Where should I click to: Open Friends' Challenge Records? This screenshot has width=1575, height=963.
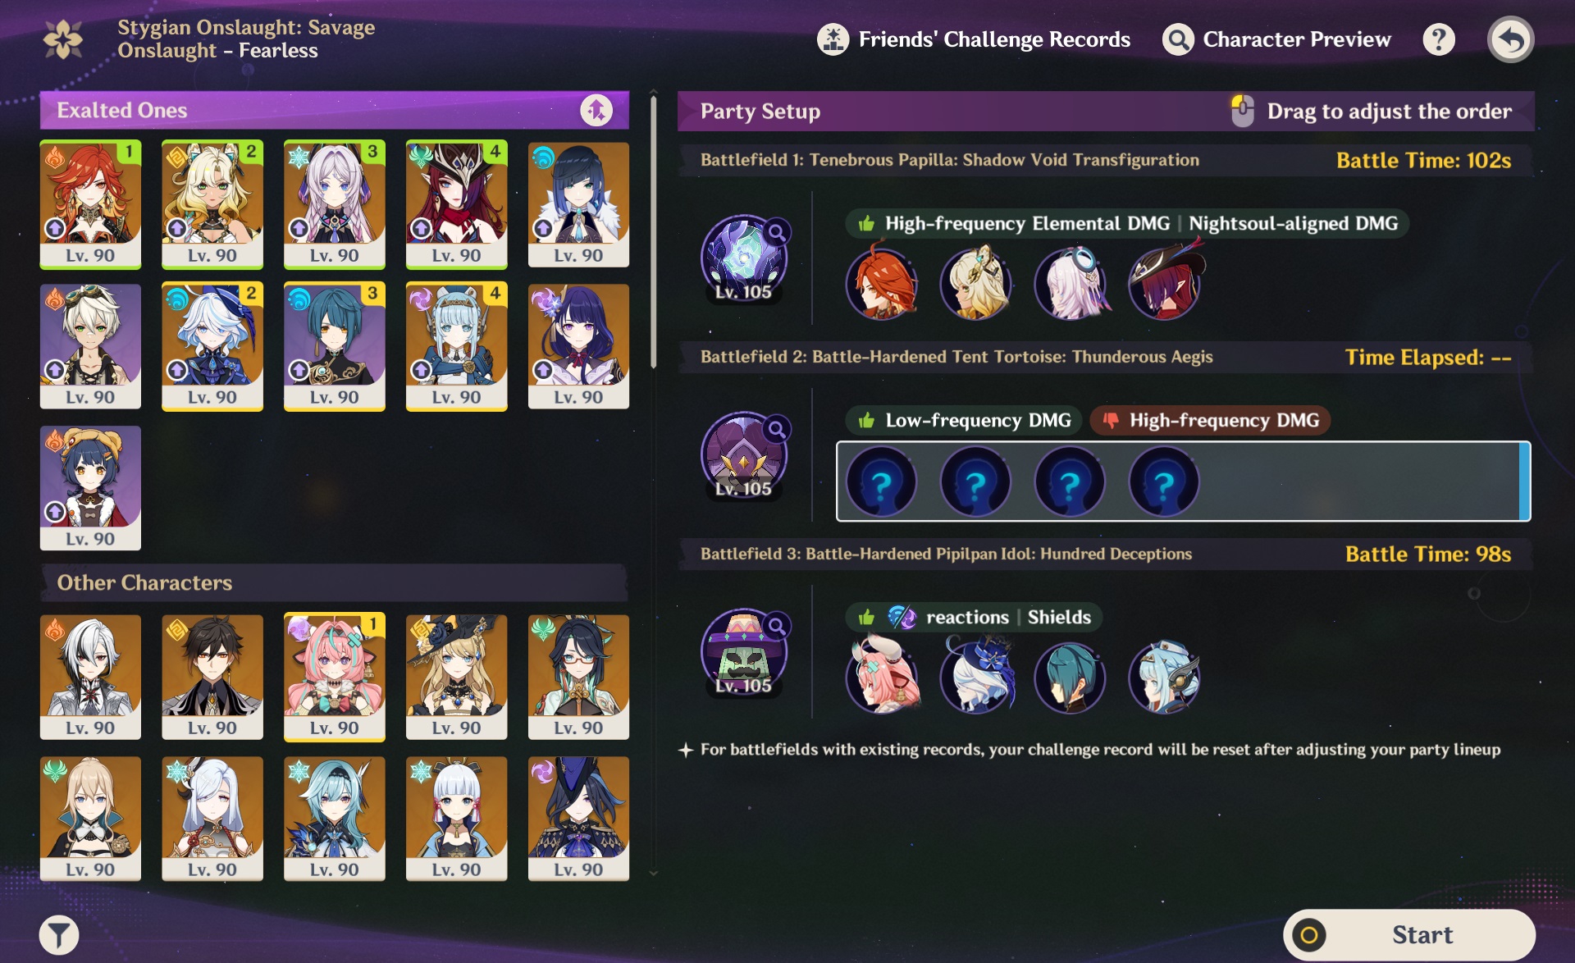coord(974,39)
